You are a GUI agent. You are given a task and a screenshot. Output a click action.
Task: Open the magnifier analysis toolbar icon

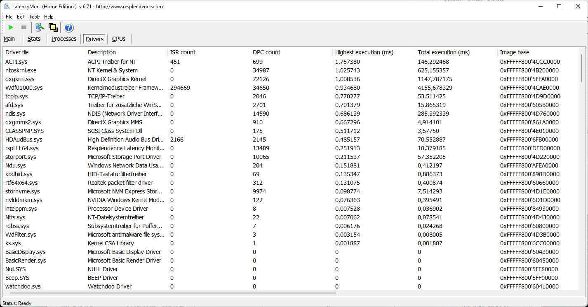click(x=40, y=28)
